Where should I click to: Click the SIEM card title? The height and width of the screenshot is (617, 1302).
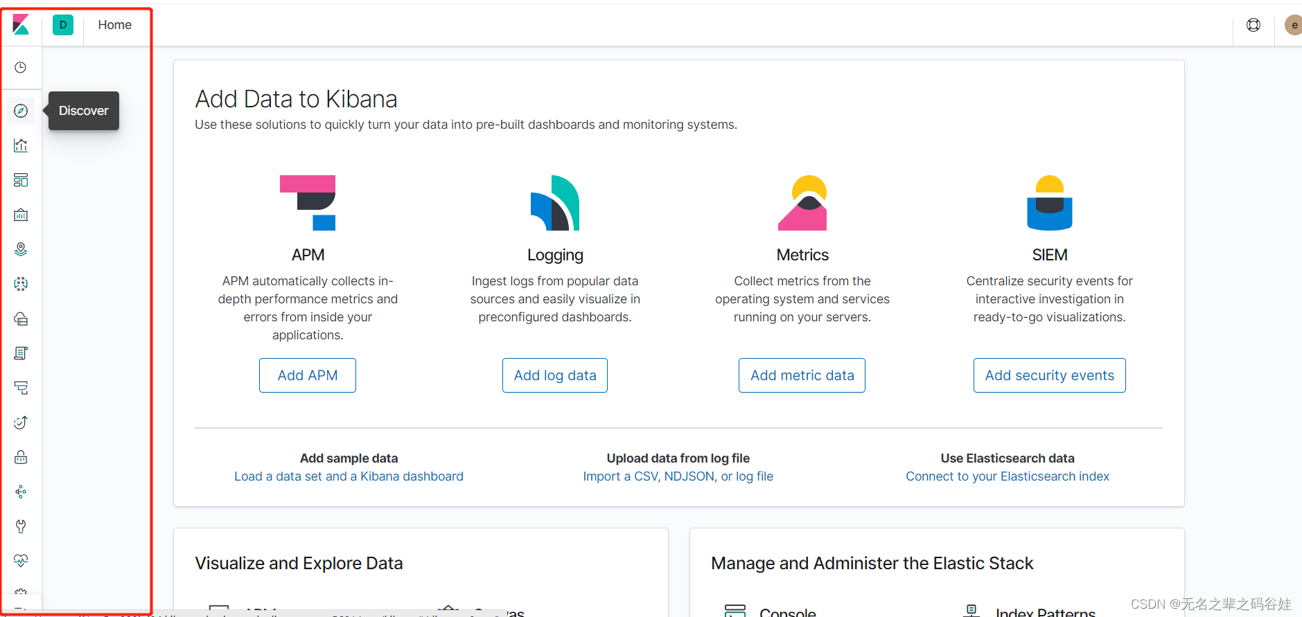pyautogui.click(x=1050, y=255)
